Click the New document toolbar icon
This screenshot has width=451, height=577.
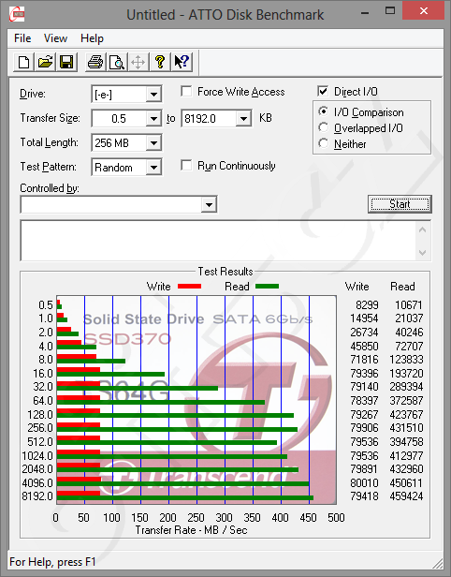[x=24, y=62]
